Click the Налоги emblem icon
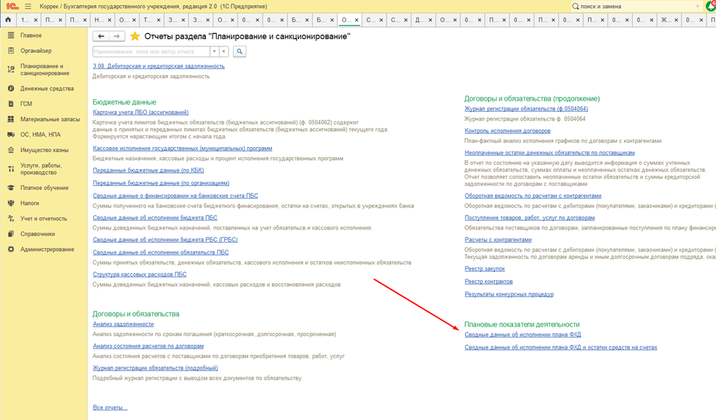The image size is (716, 420). (11, 203)
